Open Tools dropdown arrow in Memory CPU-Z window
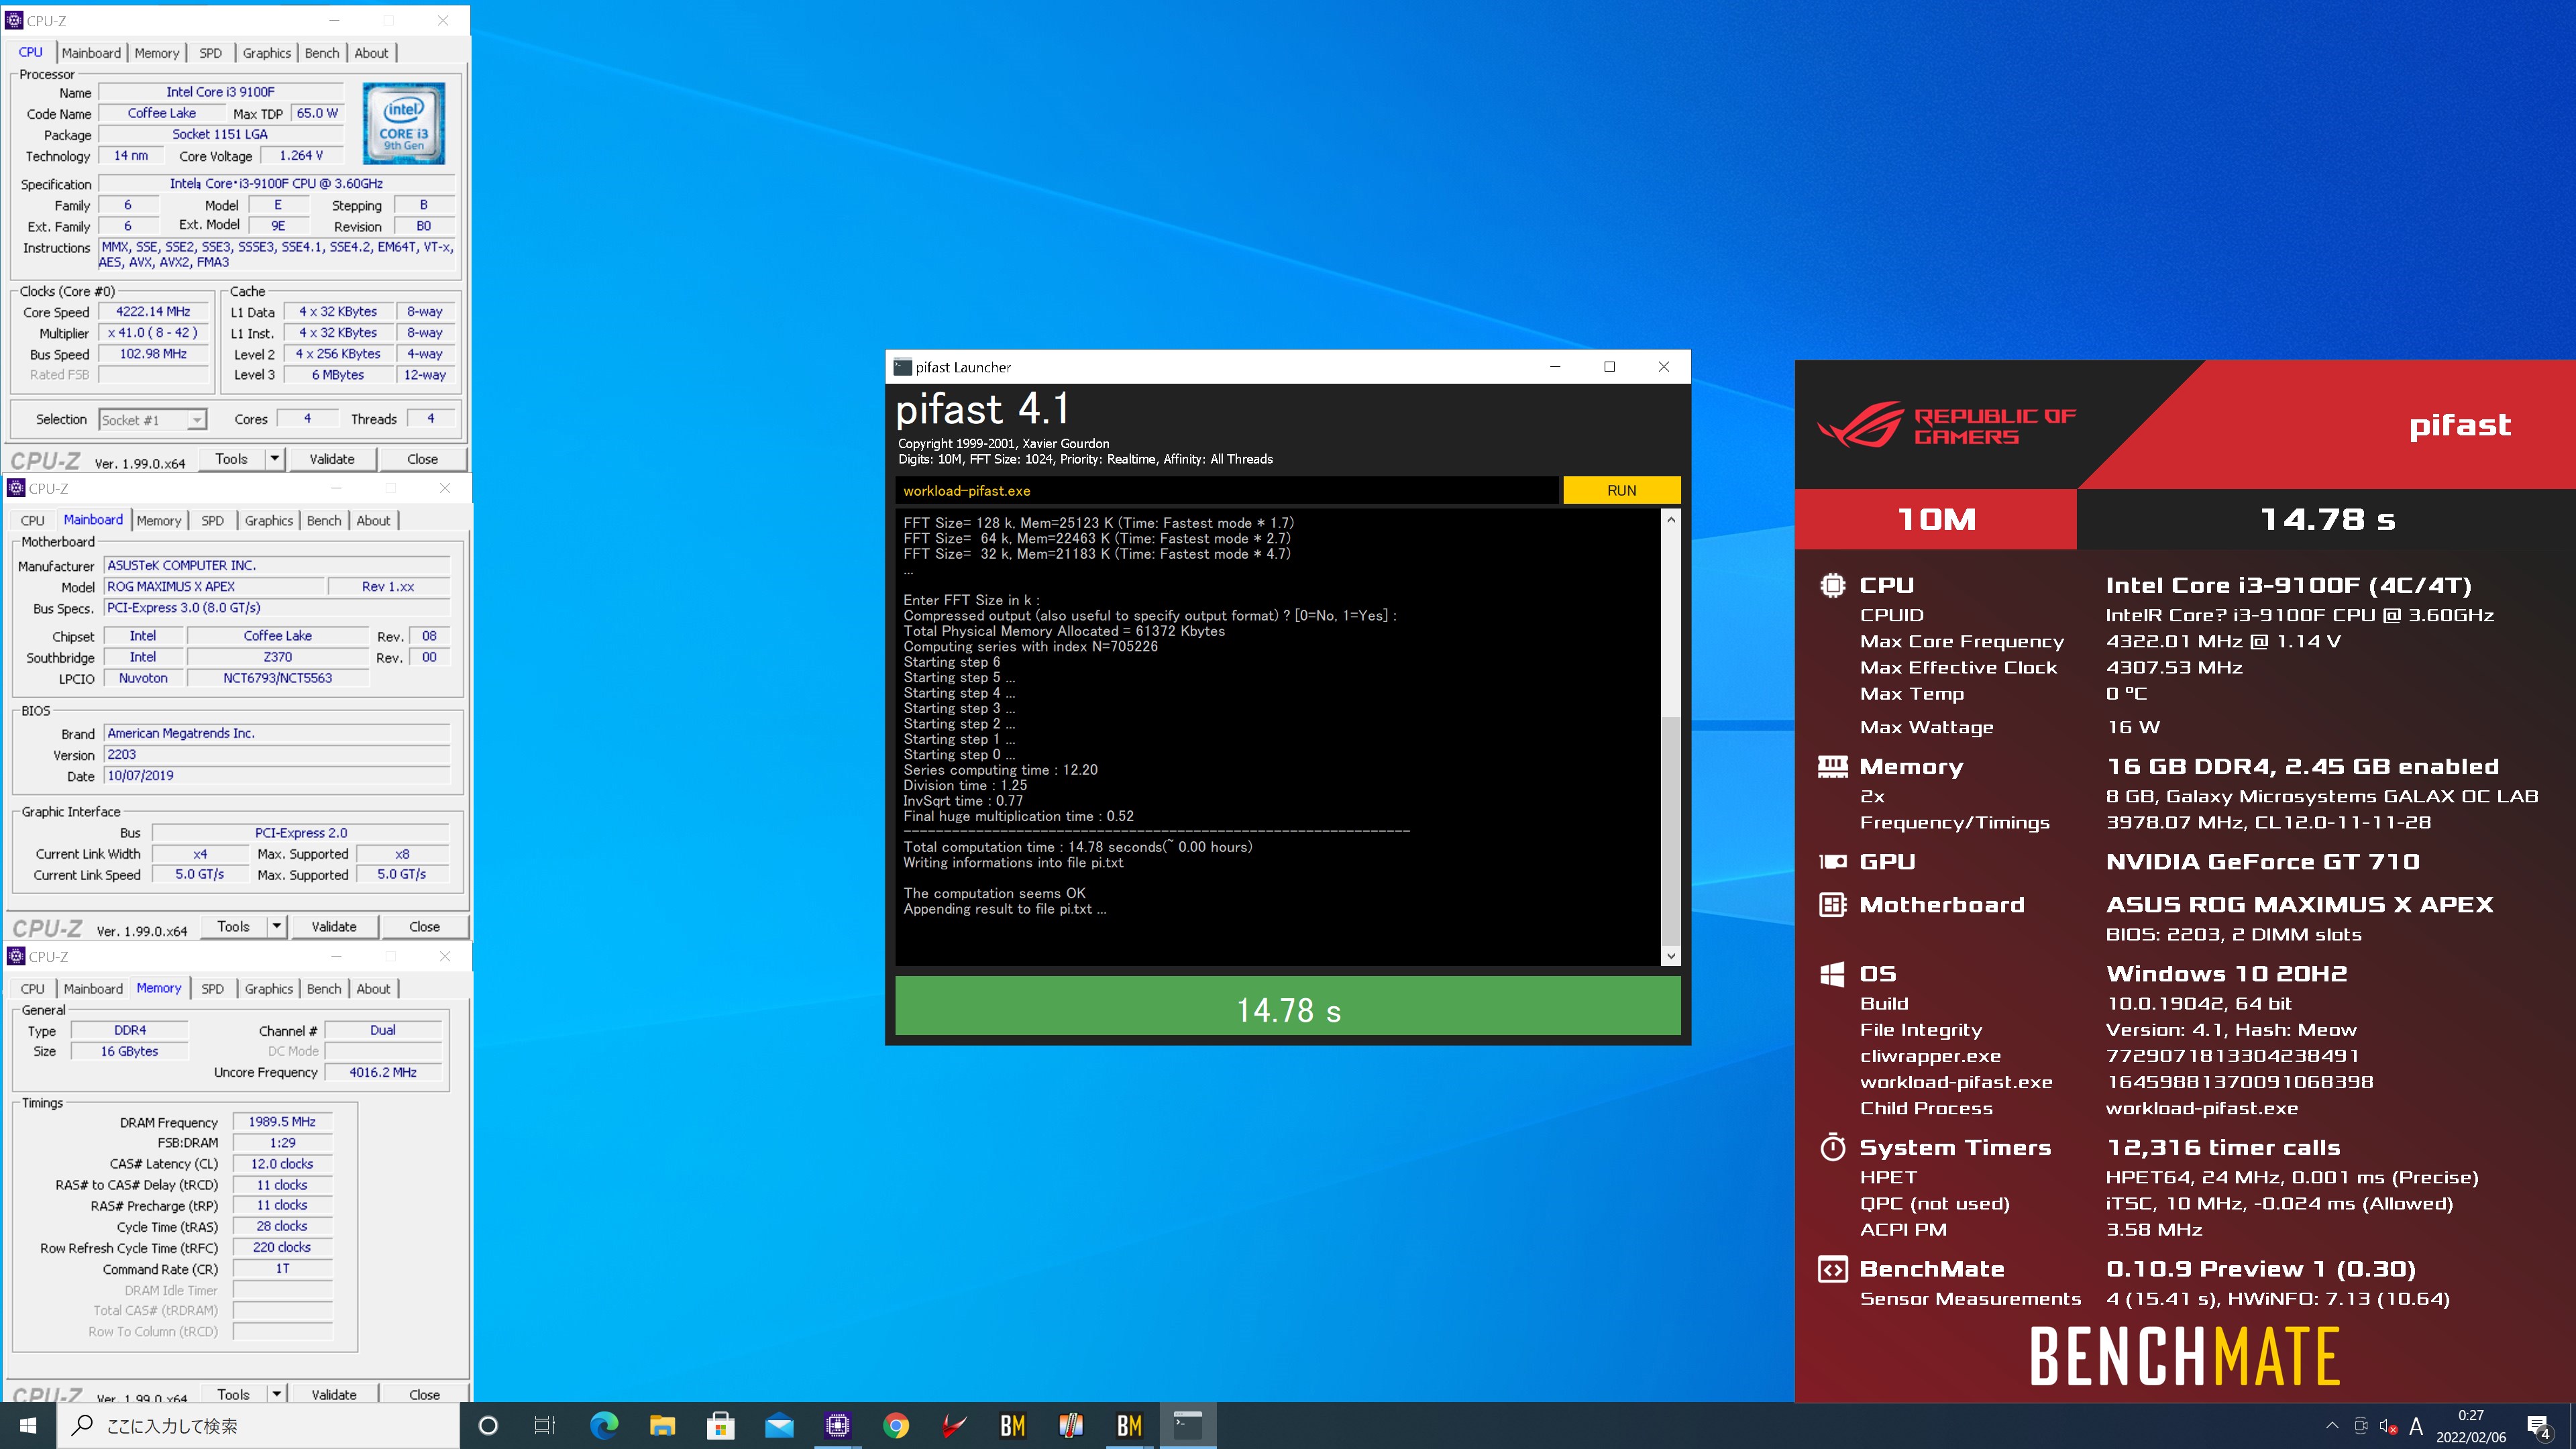Image resolution: width=2576 pixels, height=1449 pixels. click(277, 1393)
